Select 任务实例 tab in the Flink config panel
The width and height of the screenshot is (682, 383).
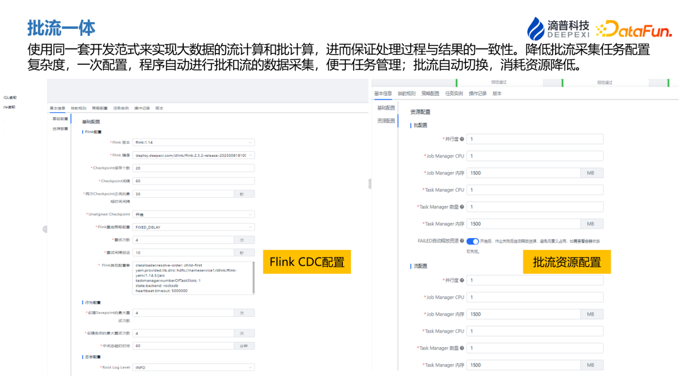click(121, 108)
